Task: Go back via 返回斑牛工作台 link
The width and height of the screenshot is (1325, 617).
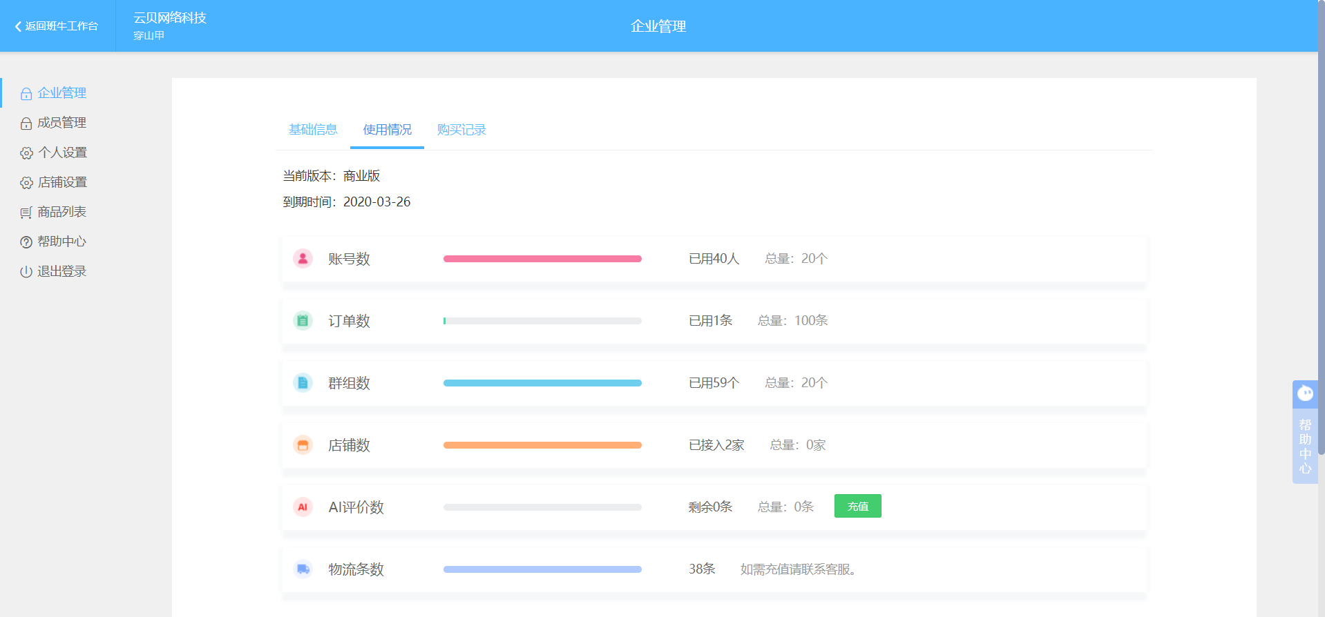Action: point(57,26)
